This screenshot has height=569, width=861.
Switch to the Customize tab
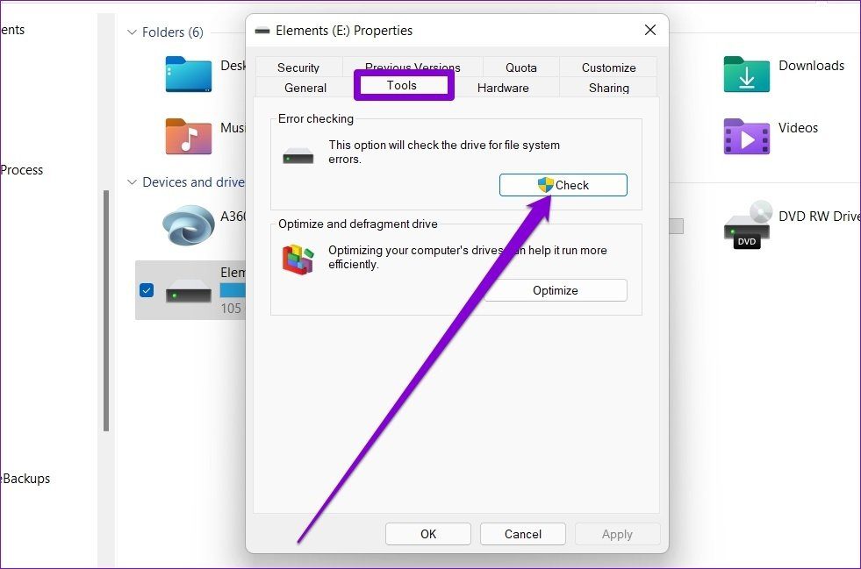pyautogui.click(x=608, y=68)
